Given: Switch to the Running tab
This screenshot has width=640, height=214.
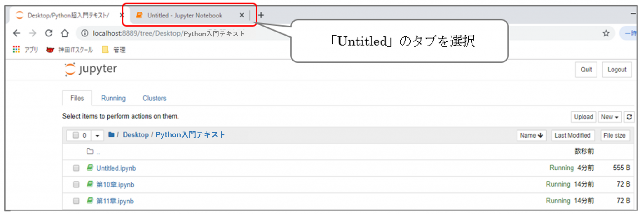Looking at the screenshot, I should click(113, 98).
